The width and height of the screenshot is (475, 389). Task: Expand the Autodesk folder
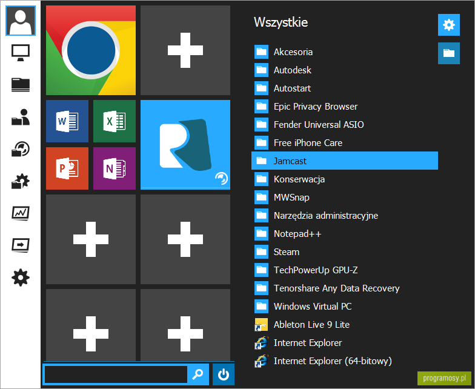tap(345, 70)
